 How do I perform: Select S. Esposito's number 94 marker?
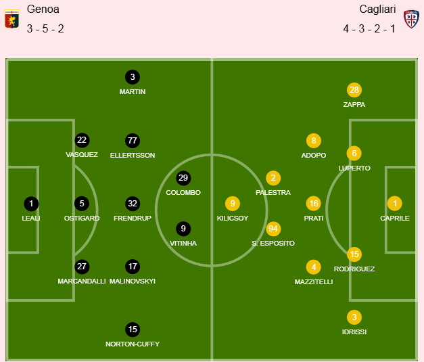click(273, 229)
